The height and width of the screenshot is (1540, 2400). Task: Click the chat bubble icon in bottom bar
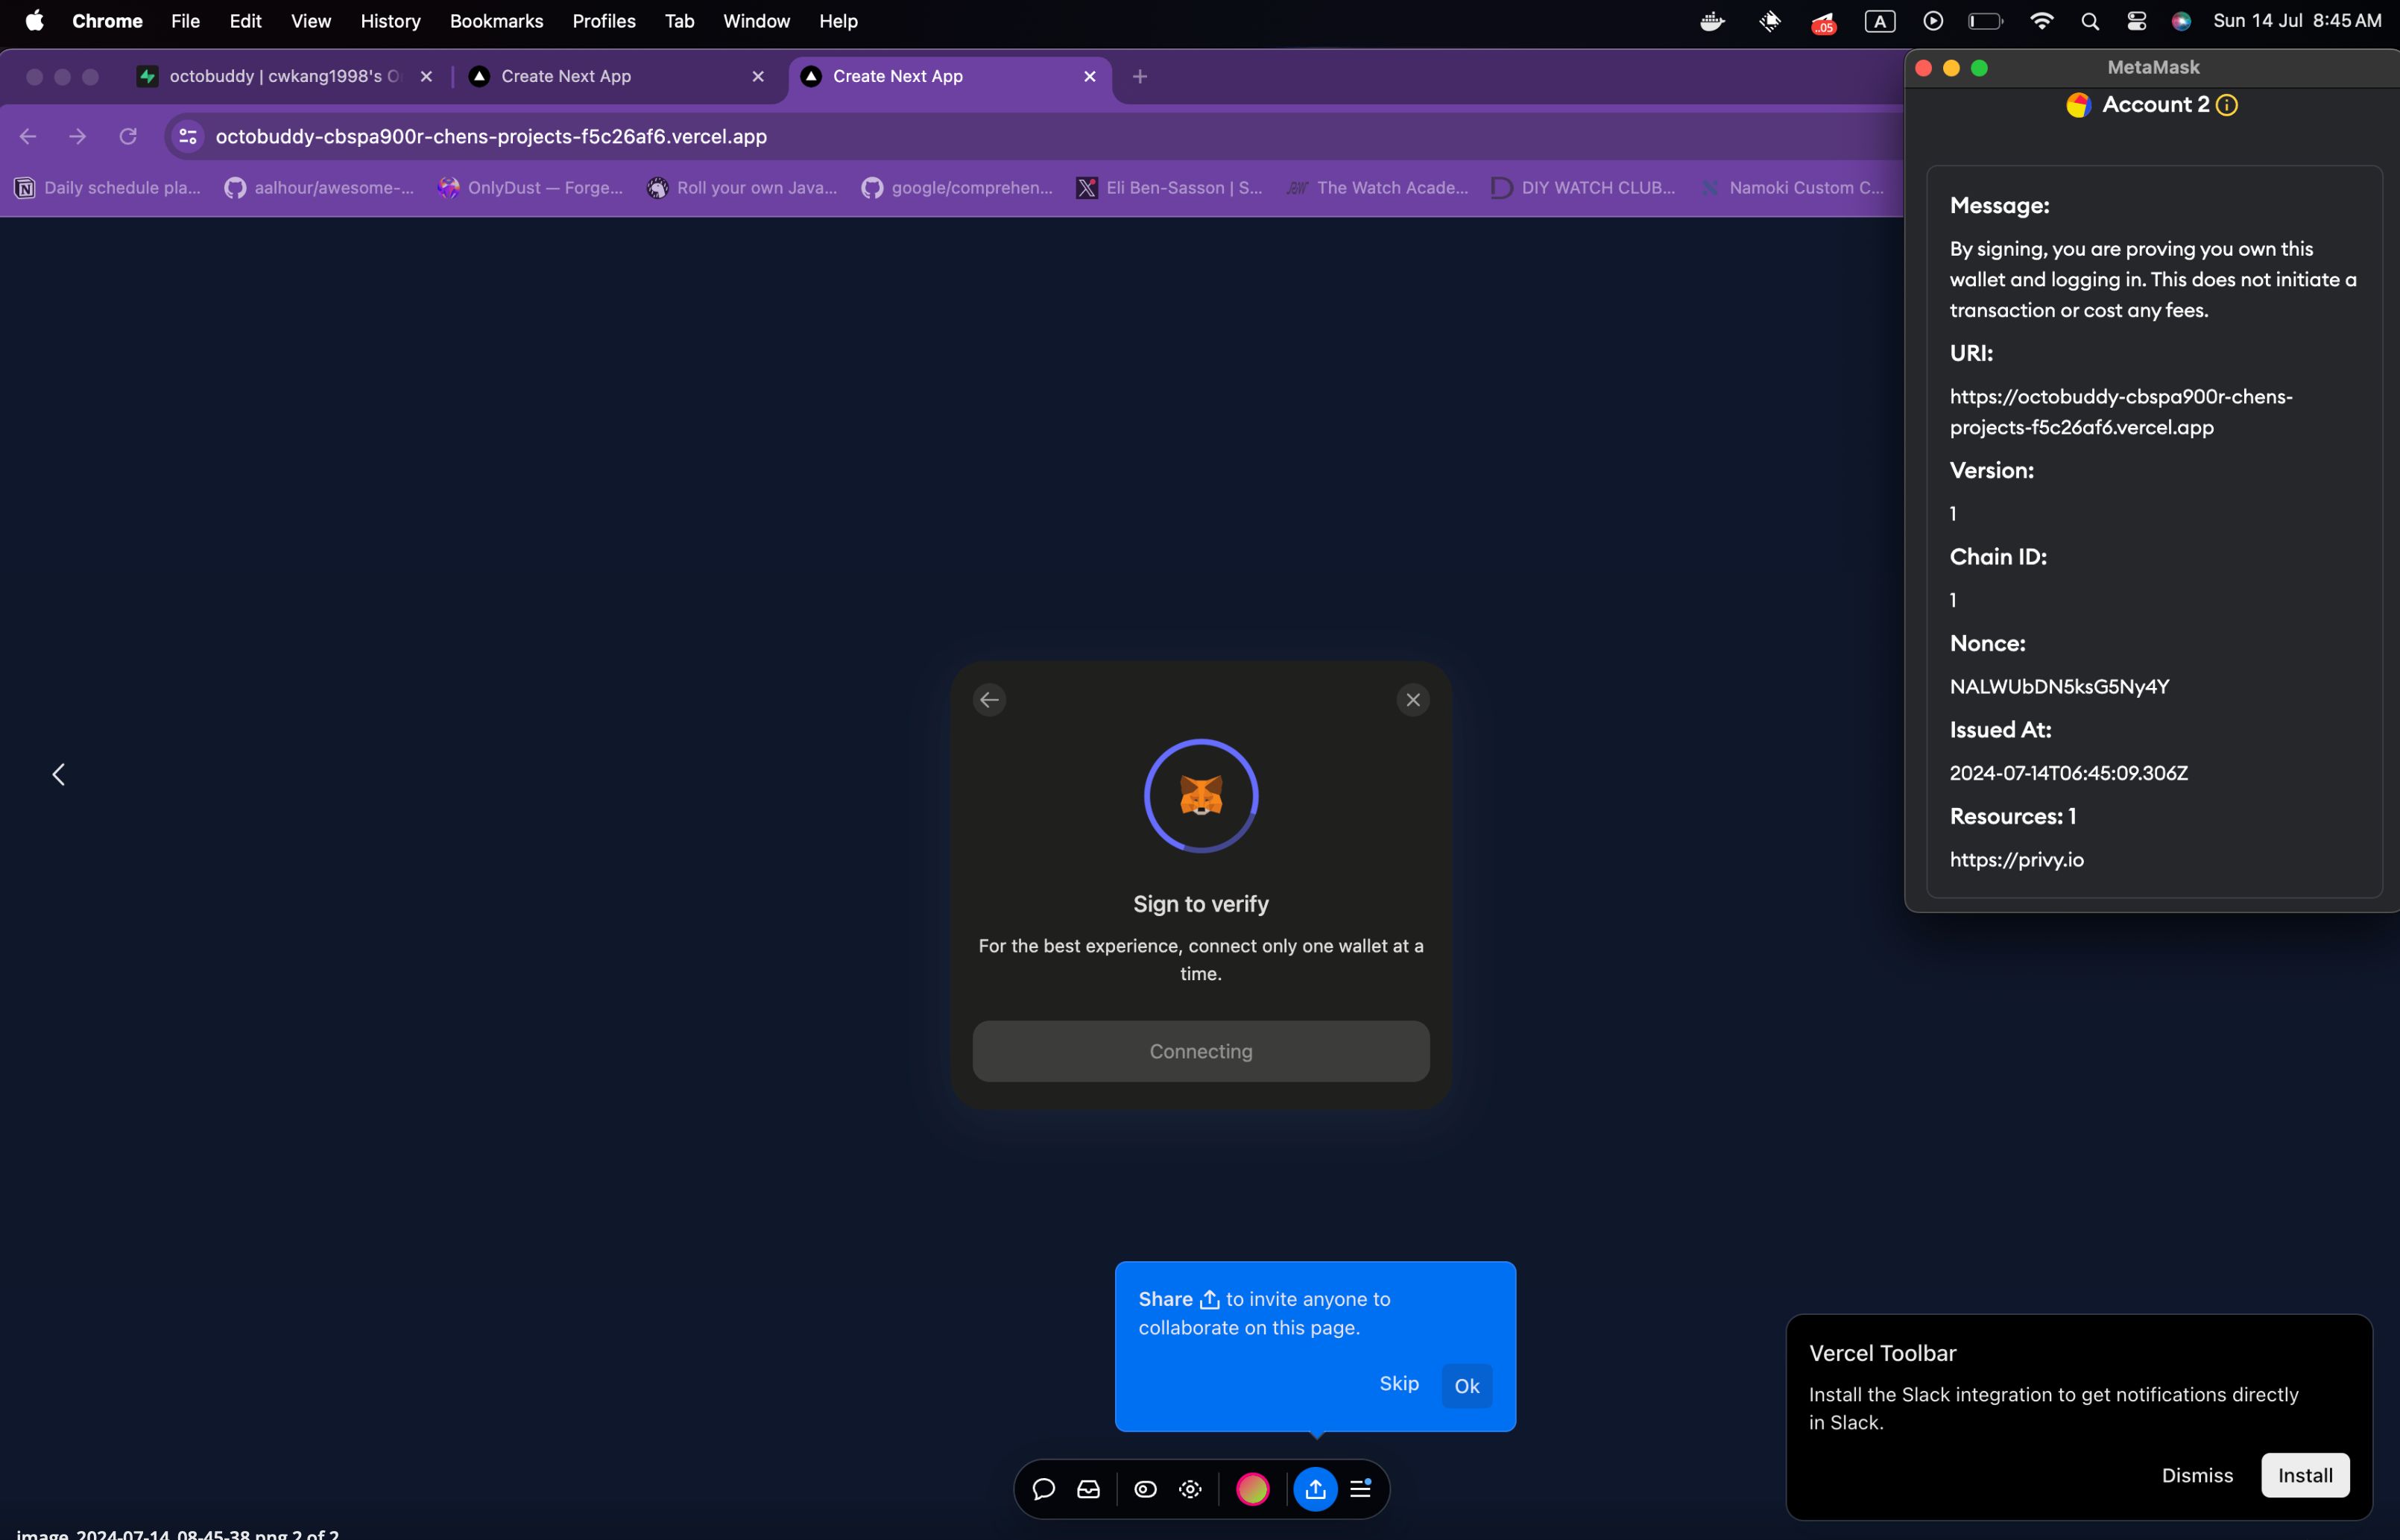coord(1043,1489)
